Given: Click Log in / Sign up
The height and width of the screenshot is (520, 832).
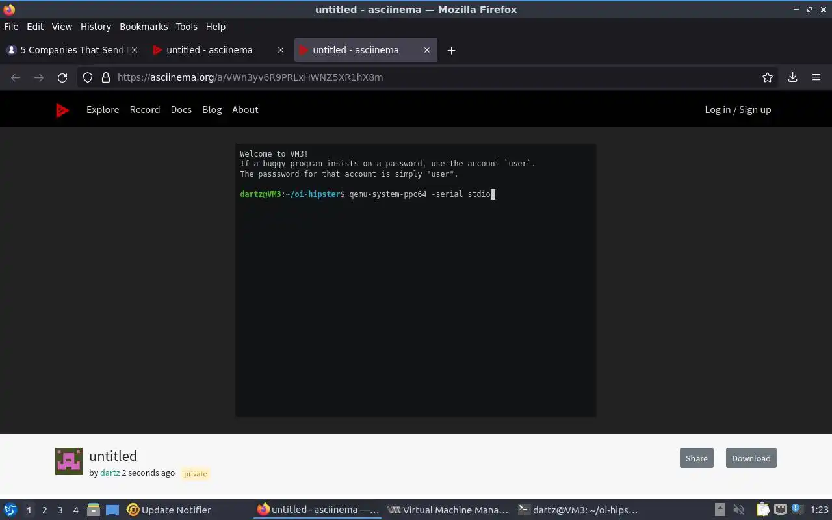Looking at the screenshot, I should pos(738,110).
